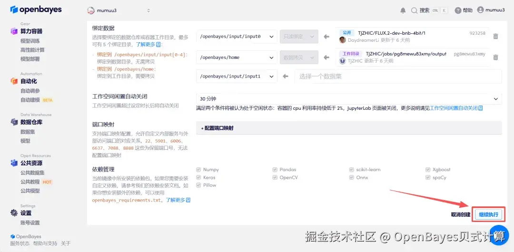Click the 算力容器 section icon
Image resolution: width=514 pixels, height=252 pixels.
[14, 31]
